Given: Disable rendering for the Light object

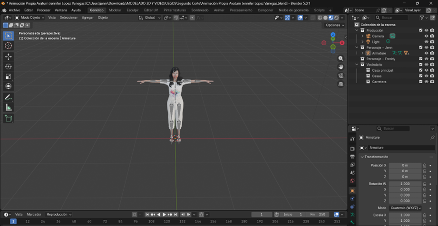Looking at the screenshot, I should point(432,42).
